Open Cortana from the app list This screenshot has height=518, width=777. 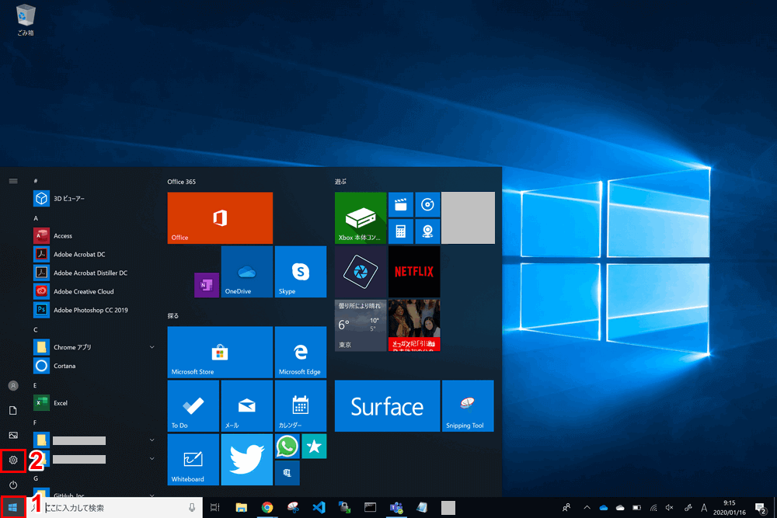(x=94, y=366)
